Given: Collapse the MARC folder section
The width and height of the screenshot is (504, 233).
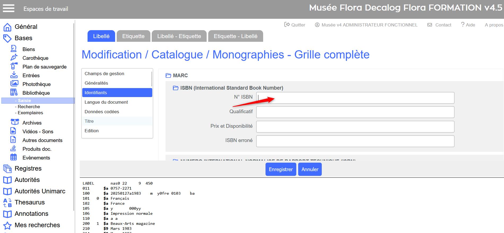Looking at the screenshot, I should pyautogui.click(x=168, y=76).
